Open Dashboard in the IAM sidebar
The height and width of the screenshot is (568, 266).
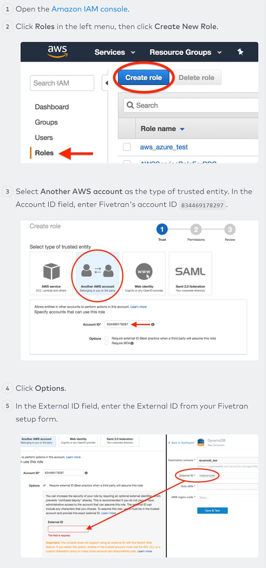tap(52, 107)
